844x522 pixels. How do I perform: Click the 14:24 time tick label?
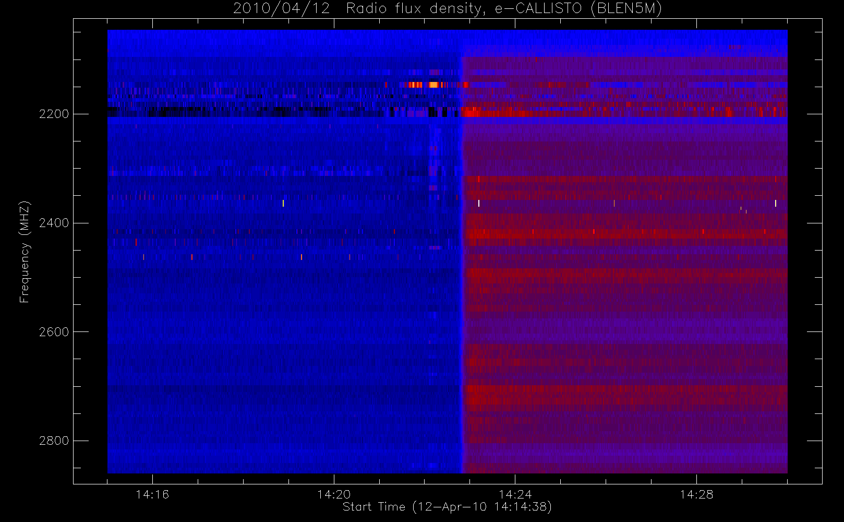pyautogui.click(x=515, y=494)
